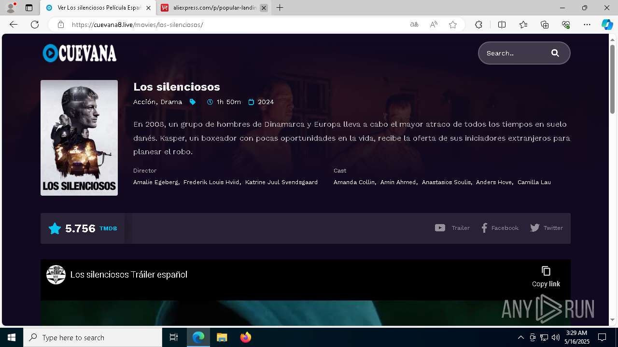Screen dimensions: 618x347
Task: Open Firefox from the taskbar
Action: point(245,337)
